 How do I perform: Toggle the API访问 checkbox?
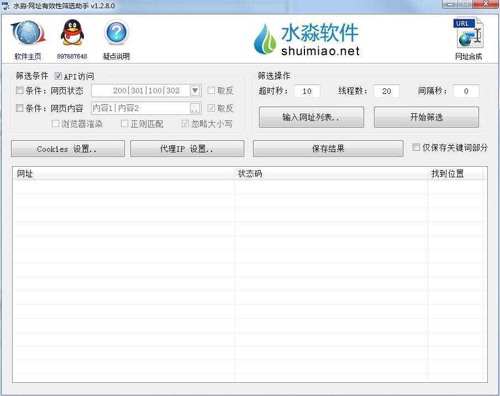click(59, 76)
